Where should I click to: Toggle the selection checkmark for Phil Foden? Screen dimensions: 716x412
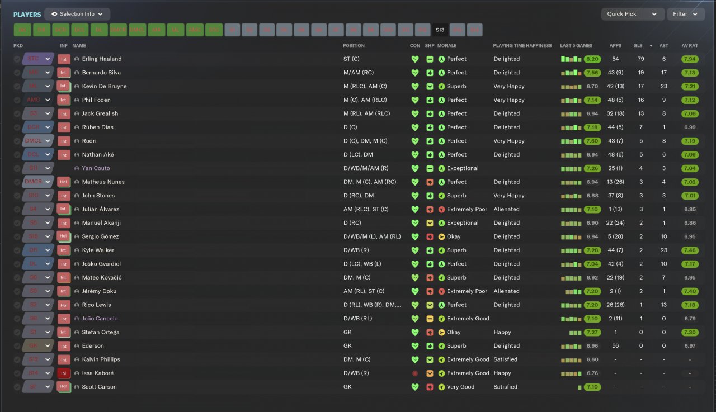tap(17, 100)
